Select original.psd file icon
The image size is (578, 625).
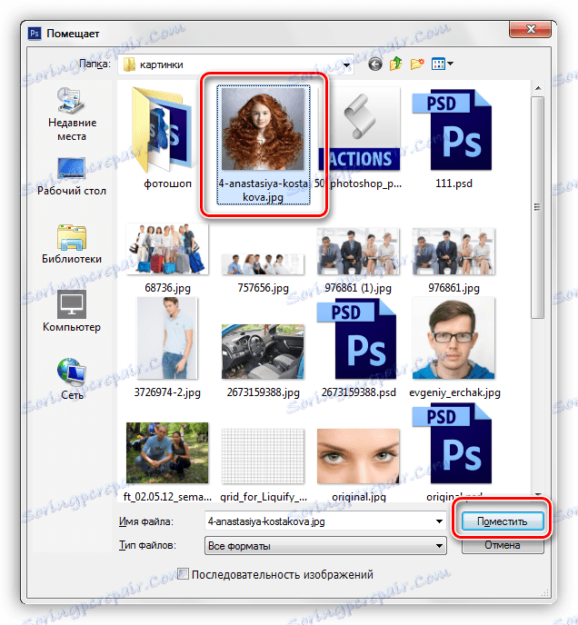(x=453, y=443)
